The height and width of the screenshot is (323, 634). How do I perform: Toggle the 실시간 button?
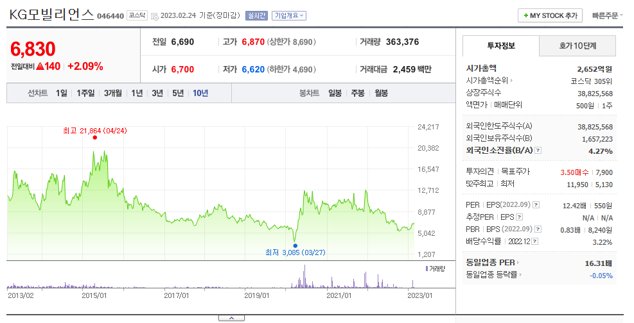256,16
